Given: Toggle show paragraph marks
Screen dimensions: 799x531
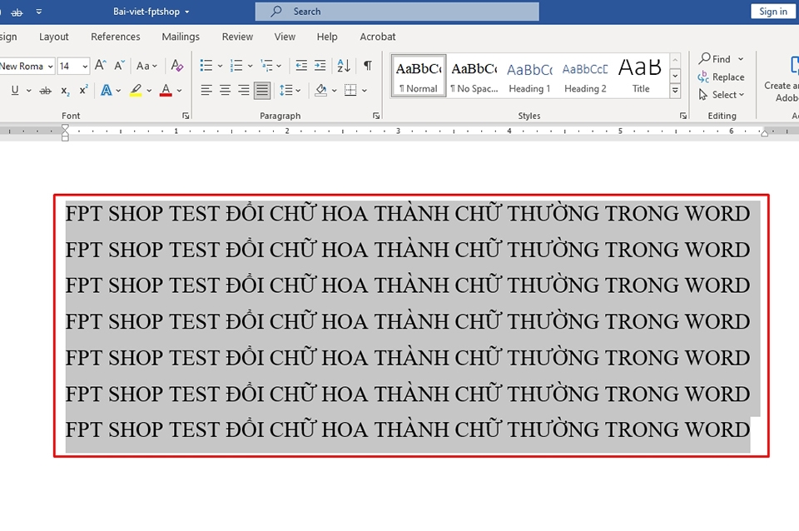Looking at the screenshot, I should tap(367, 65).
